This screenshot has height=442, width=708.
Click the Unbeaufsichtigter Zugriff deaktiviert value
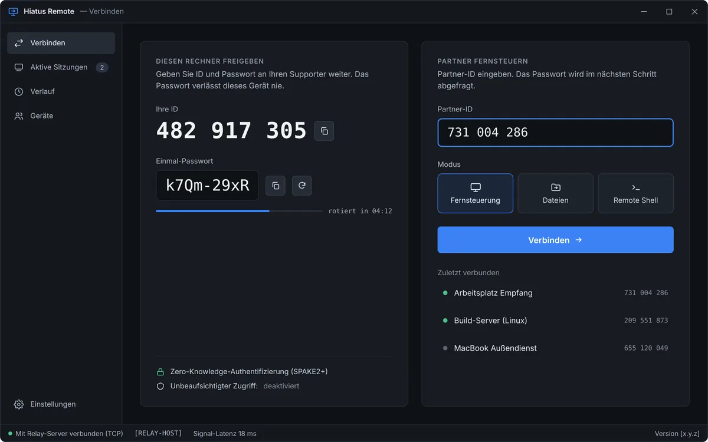(281, 386)
